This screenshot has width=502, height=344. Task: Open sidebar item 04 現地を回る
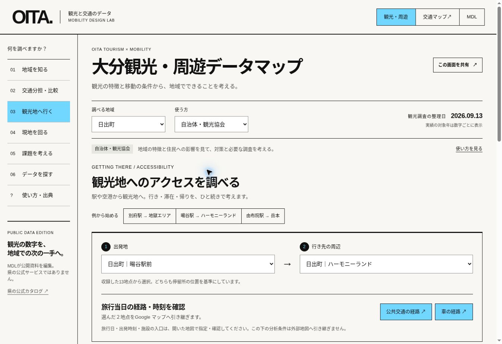(39, 133)
